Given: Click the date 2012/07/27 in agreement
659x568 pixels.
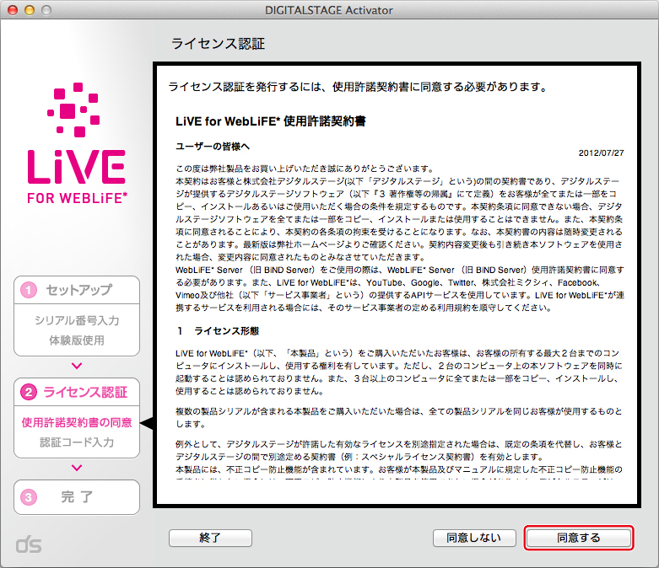Looking at the screenshot, I should click(x=601, y=153).
